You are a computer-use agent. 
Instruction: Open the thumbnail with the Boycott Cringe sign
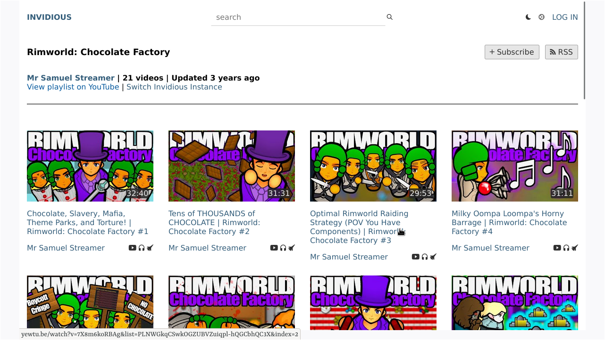[90, 303]
